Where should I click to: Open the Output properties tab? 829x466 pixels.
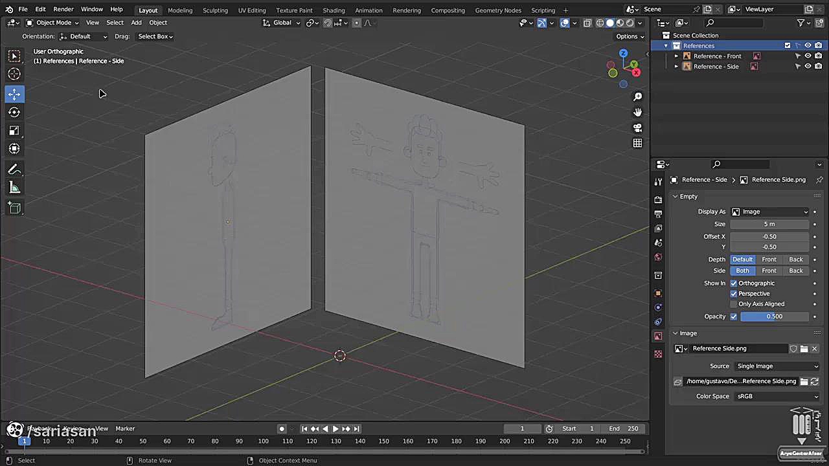(x=658, y=214)
